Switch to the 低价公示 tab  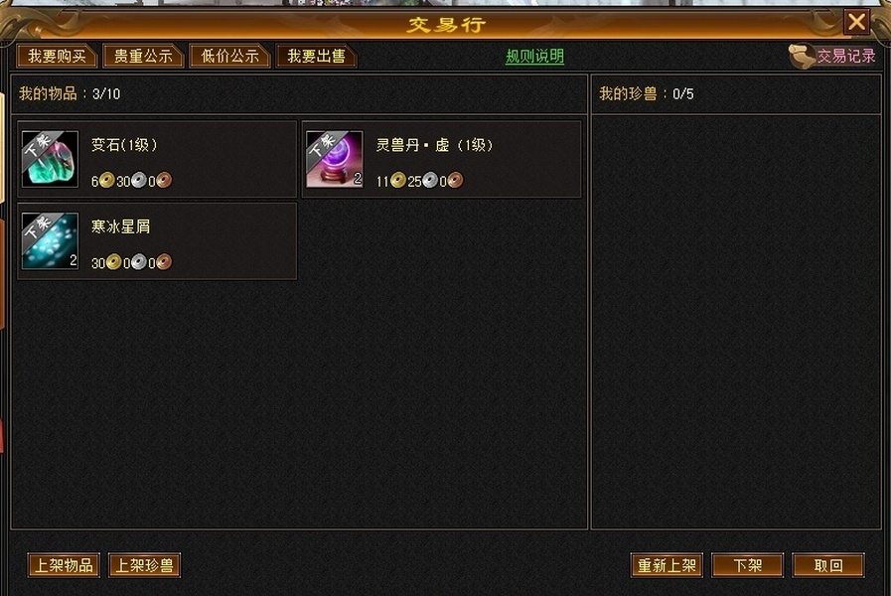(x=229, y=57)
